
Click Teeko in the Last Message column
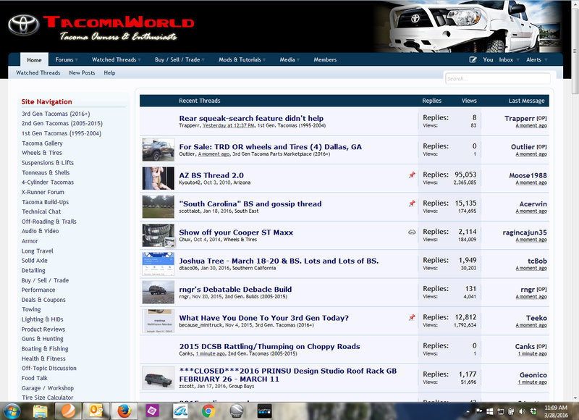pyautogui.click(x=536, y=318)
